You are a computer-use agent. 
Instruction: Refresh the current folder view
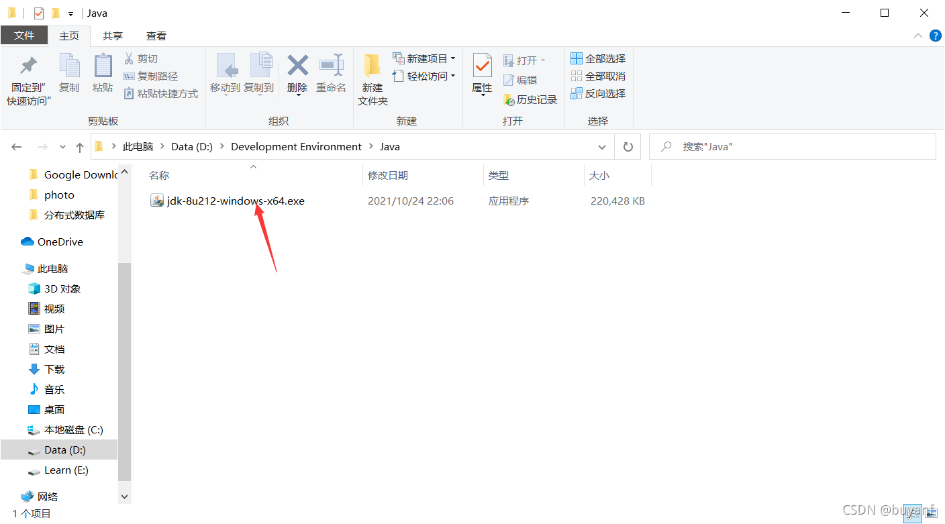coord(628,146)
